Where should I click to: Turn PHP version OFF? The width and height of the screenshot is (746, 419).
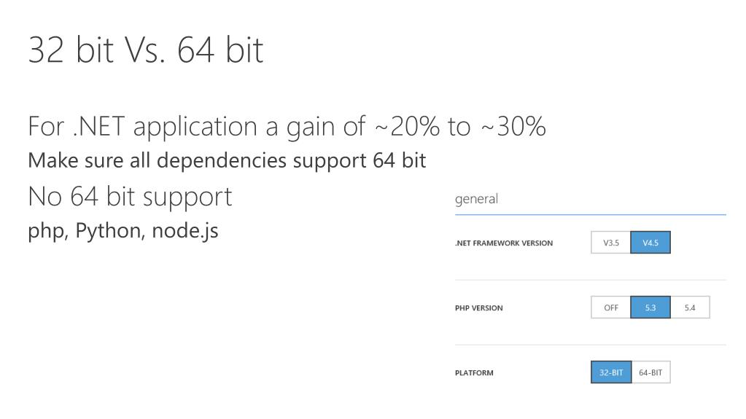611,308
